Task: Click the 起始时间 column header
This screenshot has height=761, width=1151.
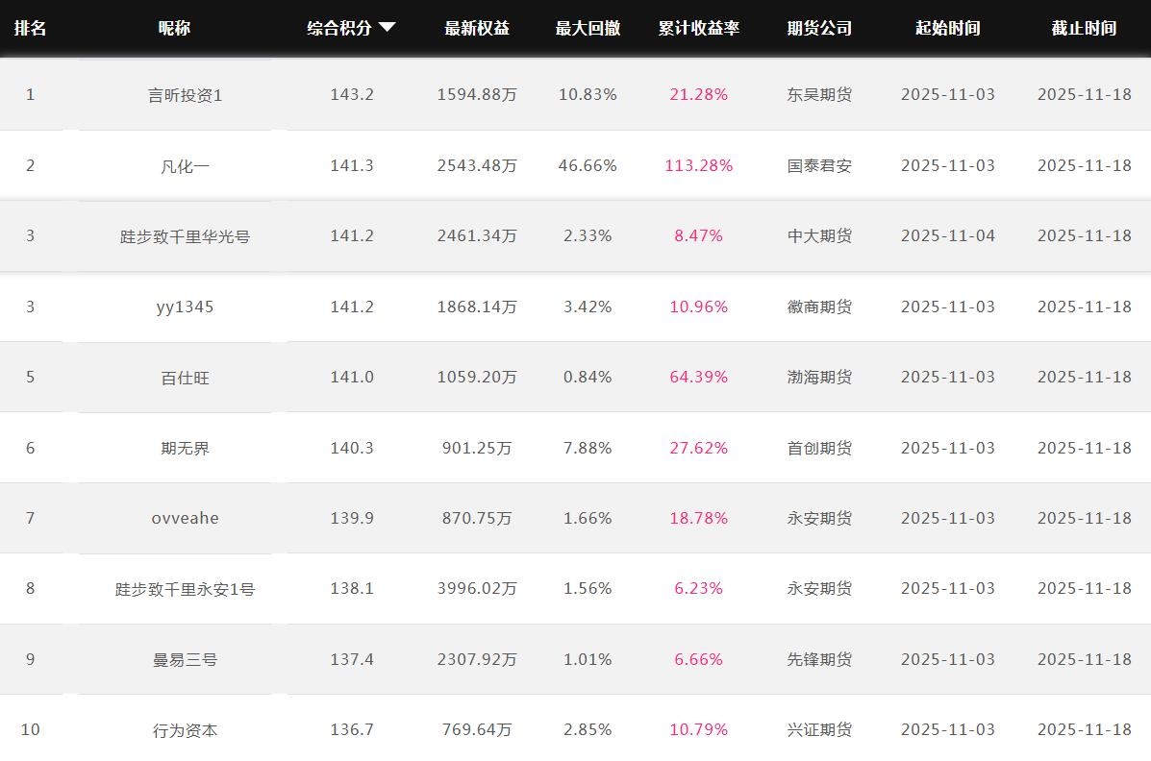Action: coord(947,28)
